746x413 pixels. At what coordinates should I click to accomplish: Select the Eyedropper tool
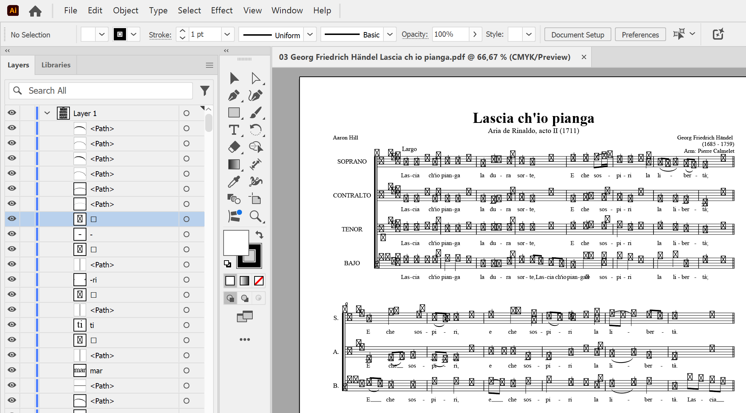[234, 181]
